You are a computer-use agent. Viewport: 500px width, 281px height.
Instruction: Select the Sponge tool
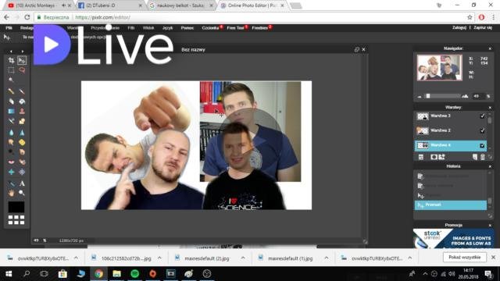(x=22, y=142)
